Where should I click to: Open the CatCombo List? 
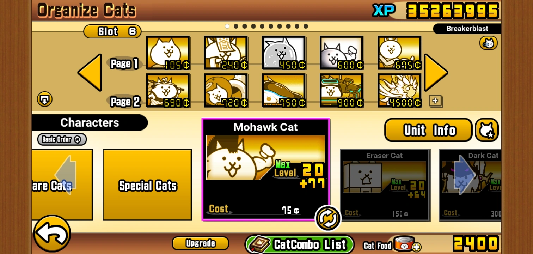coord(300,244)
